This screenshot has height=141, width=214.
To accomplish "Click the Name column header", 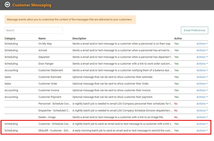I will (42, 38).
